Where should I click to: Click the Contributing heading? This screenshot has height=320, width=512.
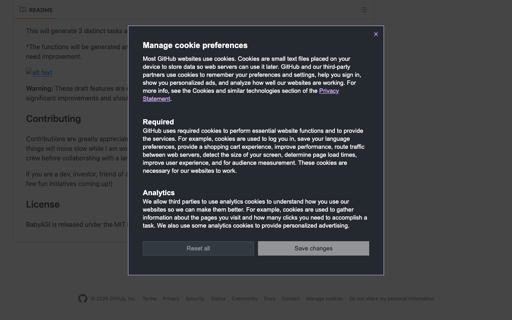pos(54,119)
